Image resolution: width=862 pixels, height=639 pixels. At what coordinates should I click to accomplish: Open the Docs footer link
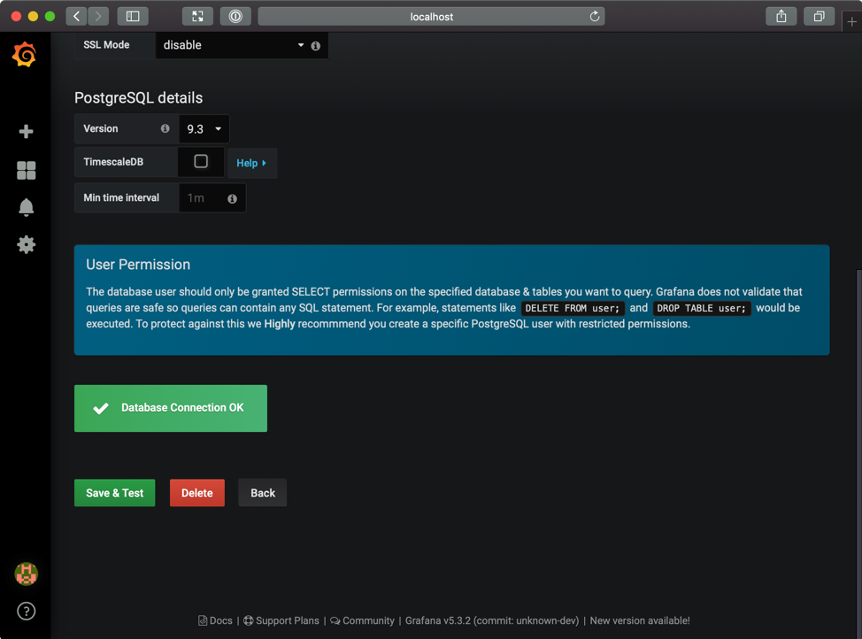coord(215,620)
